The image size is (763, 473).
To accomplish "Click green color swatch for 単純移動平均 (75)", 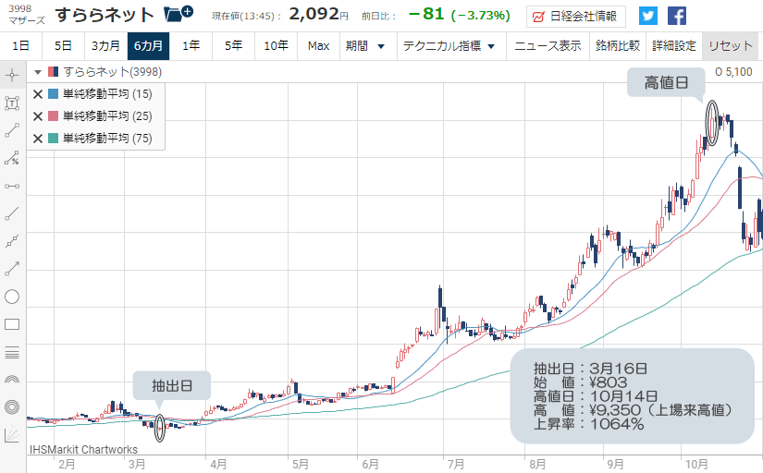I will click(x=53, y=138).
